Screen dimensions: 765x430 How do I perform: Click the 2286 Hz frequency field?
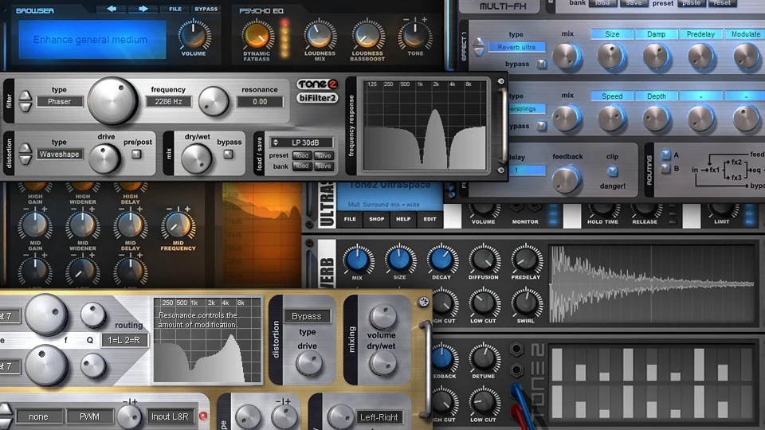(x=169, y=101)
